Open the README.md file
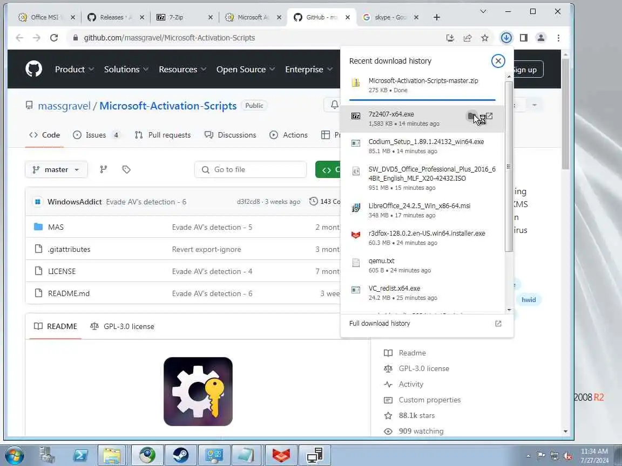Screen dimensions: 622x466 tap(69, 293)
